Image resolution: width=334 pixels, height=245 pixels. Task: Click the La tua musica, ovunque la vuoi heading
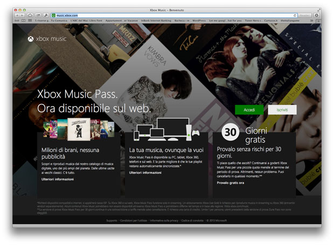pos(166,150)
